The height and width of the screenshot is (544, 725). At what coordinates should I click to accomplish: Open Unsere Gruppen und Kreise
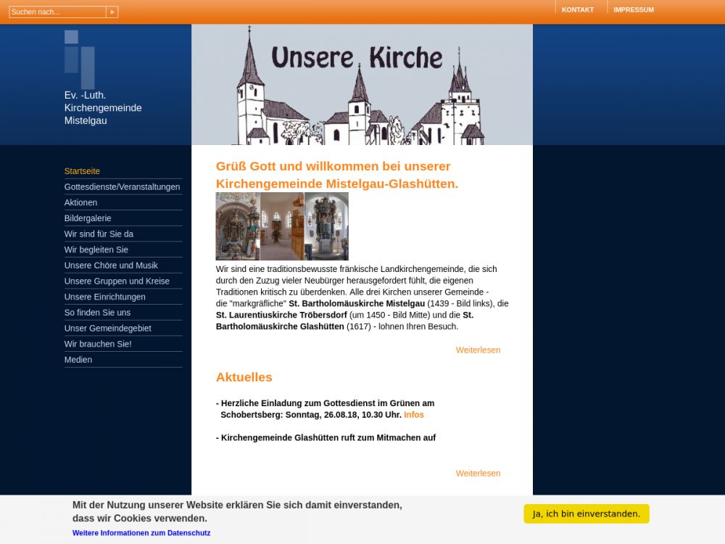[x=117, y=281]
